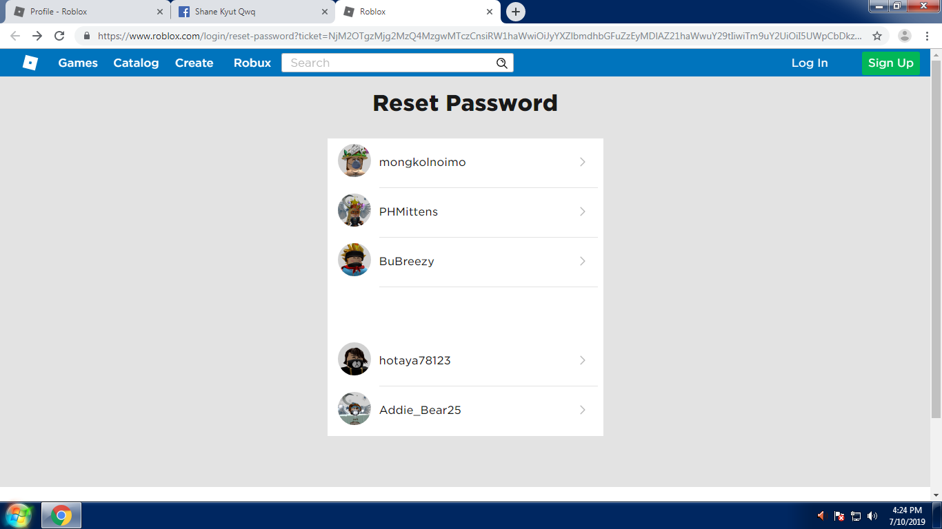942x529 pixels.
Task: Open the Catalog menu
Action: [x=136, y=63]
